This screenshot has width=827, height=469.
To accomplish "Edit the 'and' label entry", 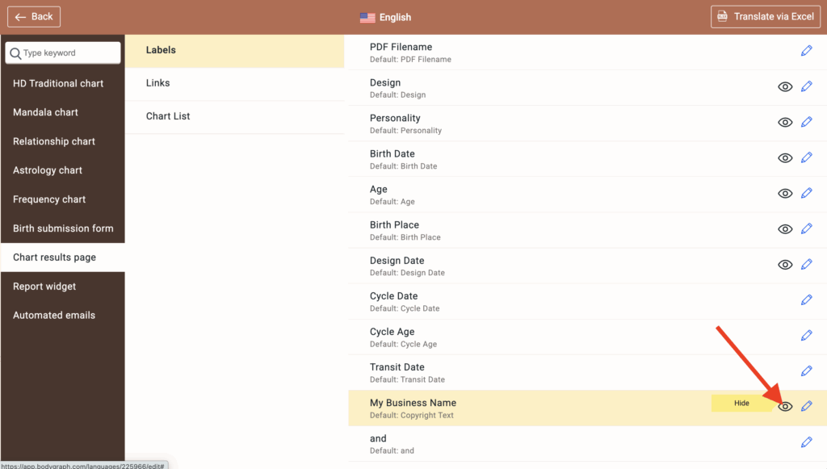I will (x=806, y=442).
